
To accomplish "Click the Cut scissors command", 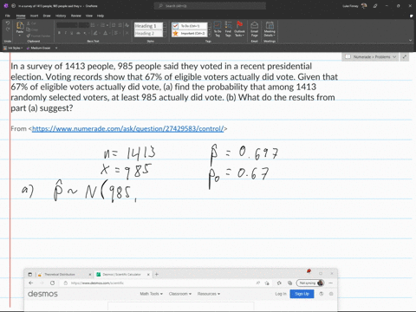I will [31, 23].
